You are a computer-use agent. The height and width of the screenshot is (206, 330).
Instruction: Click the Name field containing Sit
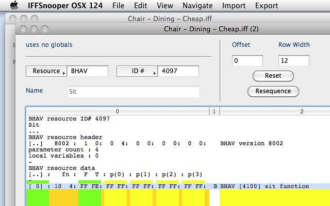133,92
